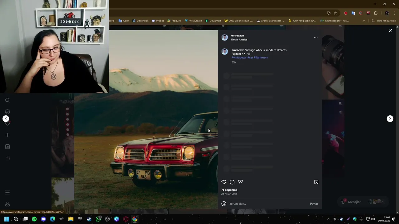Go to previous post arrow
The image size is (399, 224).
tap(6, 119)
